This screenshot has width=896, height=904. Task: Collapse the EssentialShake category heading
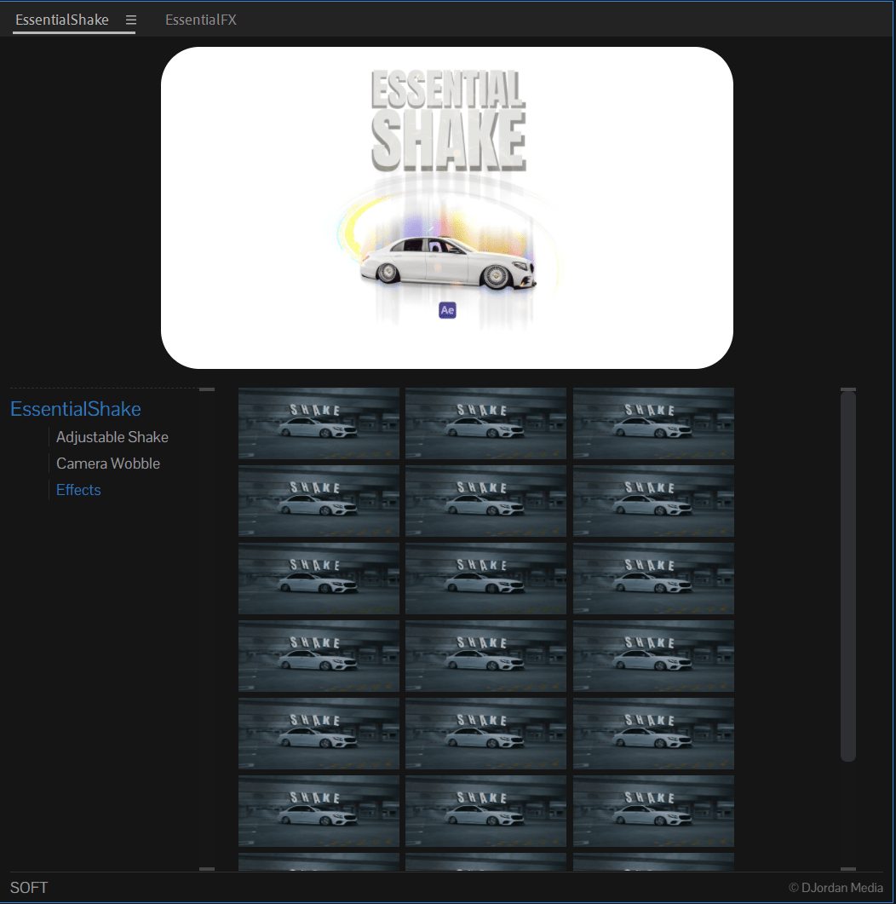tap(76, 409)
